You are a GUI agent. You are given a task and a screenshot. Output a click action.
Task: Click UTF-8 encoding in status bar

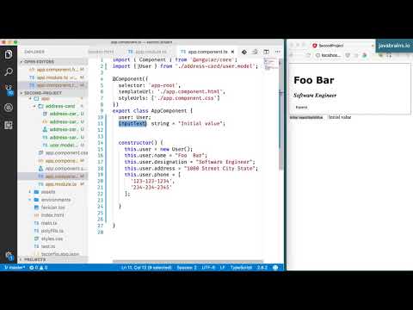[x=208, y=268]
